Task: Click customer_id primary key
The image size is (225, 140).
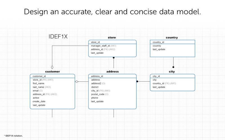Action: tap(39, 76)
